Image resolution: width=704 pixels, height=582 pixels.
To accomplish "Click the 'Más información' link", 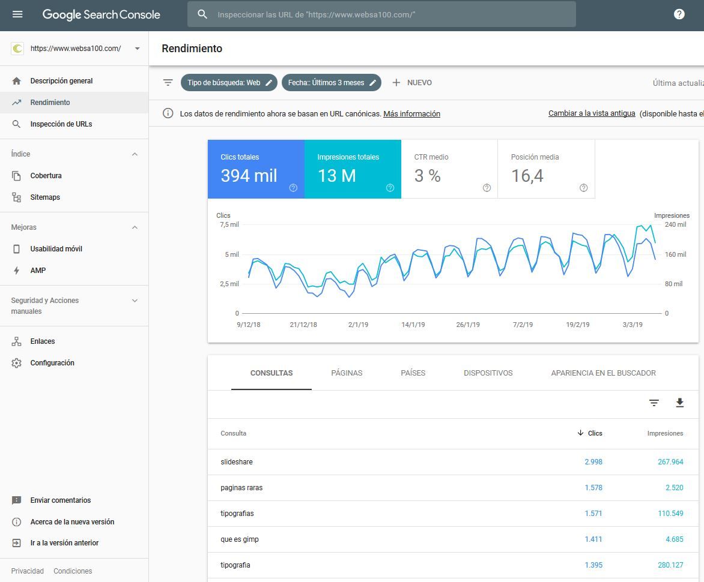I will (x=411, y=114).
